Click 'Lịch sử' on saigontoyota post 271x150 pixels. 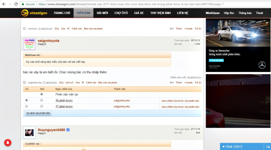pyautogui.click(x=69, y=83)
